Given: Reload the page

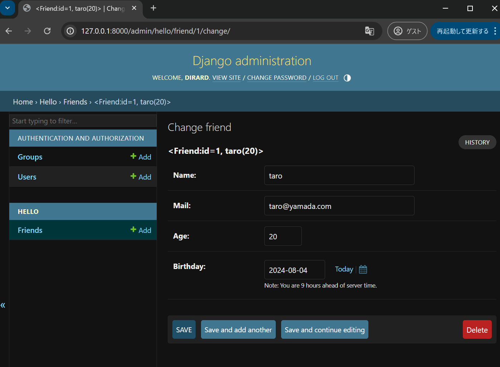Looking at the screenshot, I should point(47,31).
